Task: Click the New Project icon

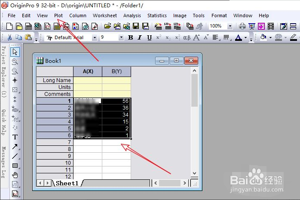Action: [9, 26]
